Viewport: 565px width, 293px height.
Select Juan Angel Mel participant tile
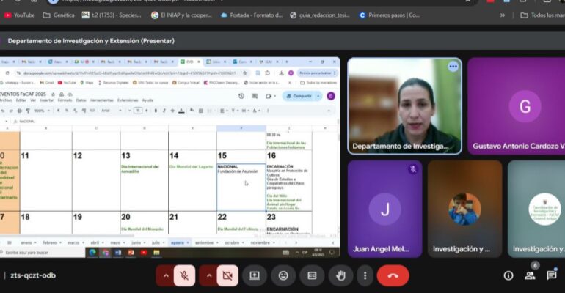pyautogui.click(x=384, y=209)
